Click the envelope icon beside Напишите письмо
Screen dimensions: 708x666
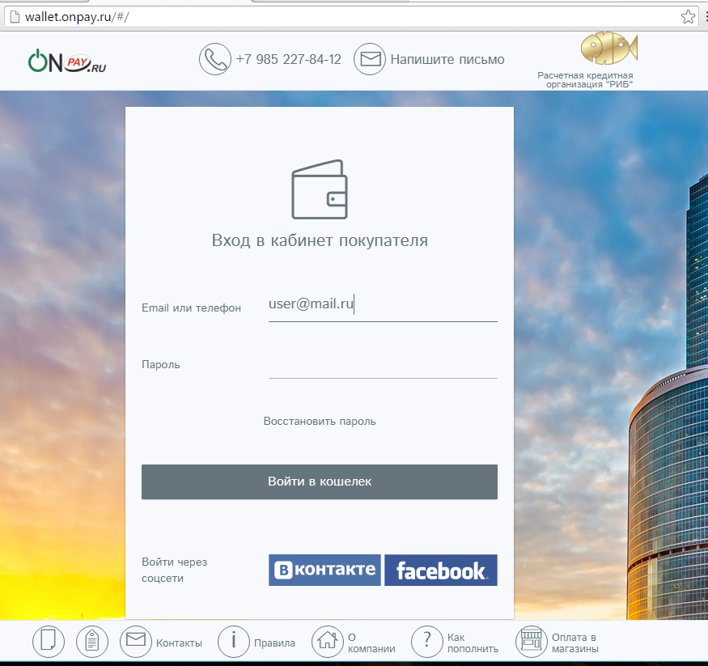[x=370, y=59]
